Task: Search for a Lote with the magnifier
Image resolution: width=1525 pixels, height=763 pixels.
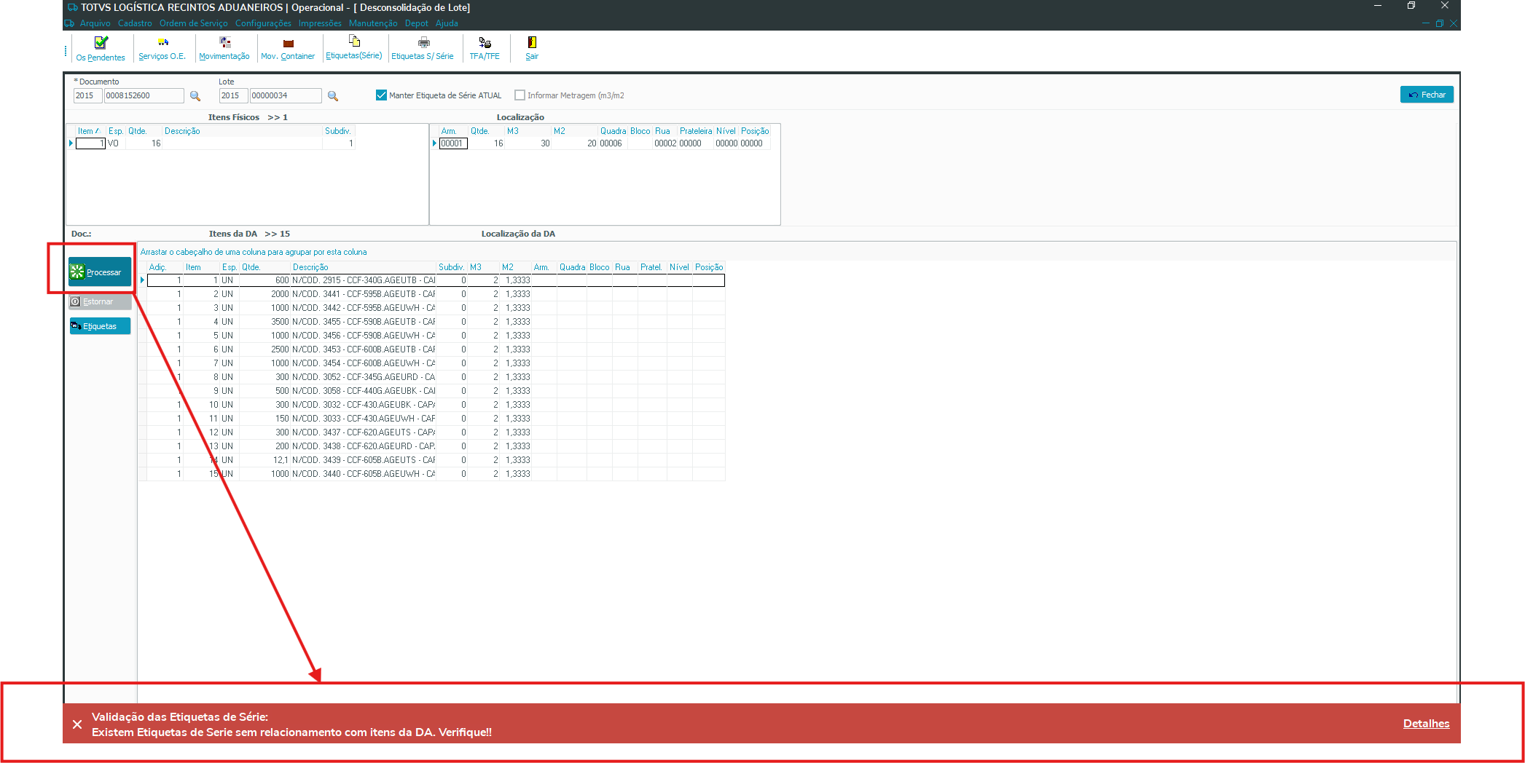Action: click(333, 96)
